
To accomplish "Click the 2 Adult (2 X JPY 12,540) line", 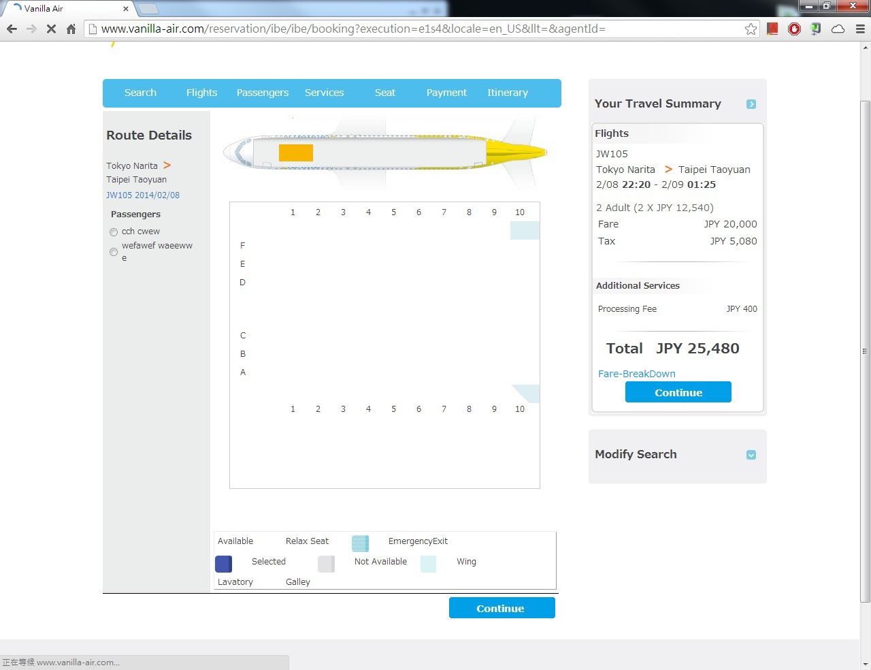I will tap(655, 208).
